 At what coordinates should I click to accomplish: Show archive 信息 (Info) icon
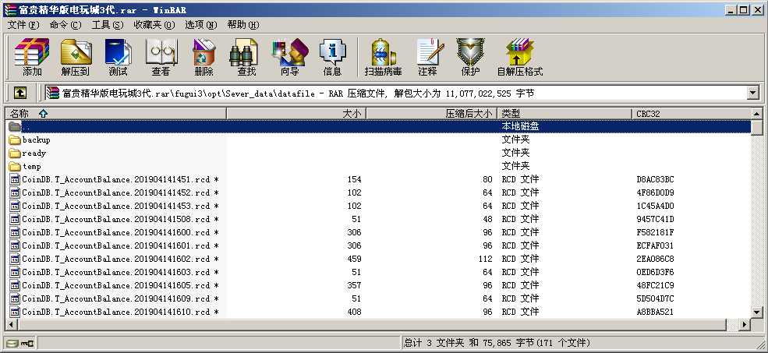[332, 58]
